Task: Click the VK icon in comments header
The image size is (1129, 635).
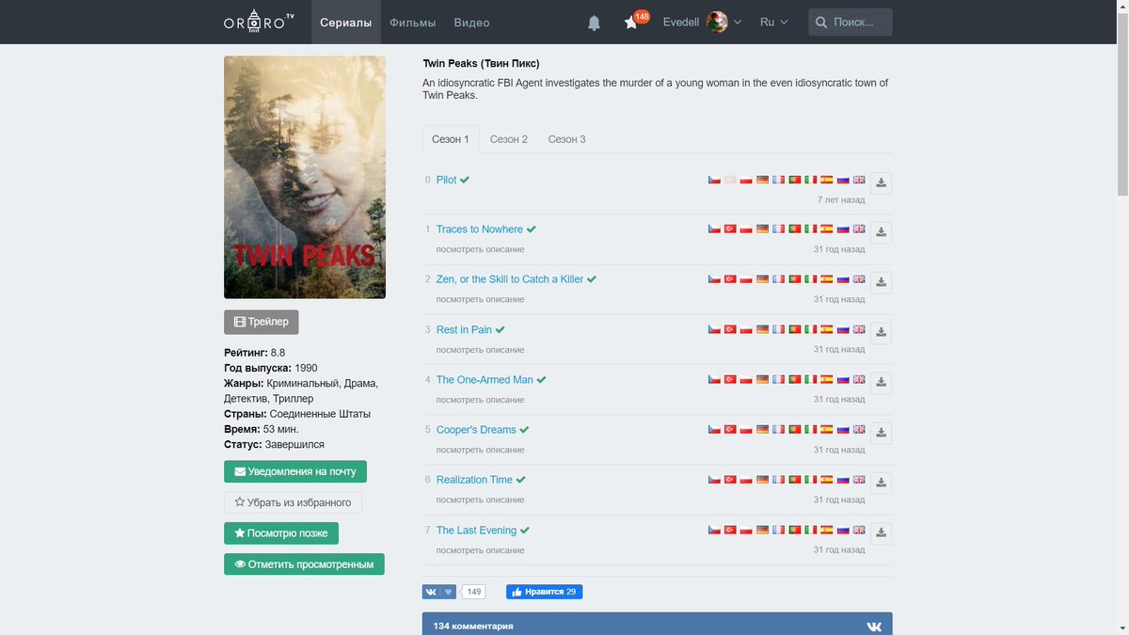Action: [x=874, y=626]
